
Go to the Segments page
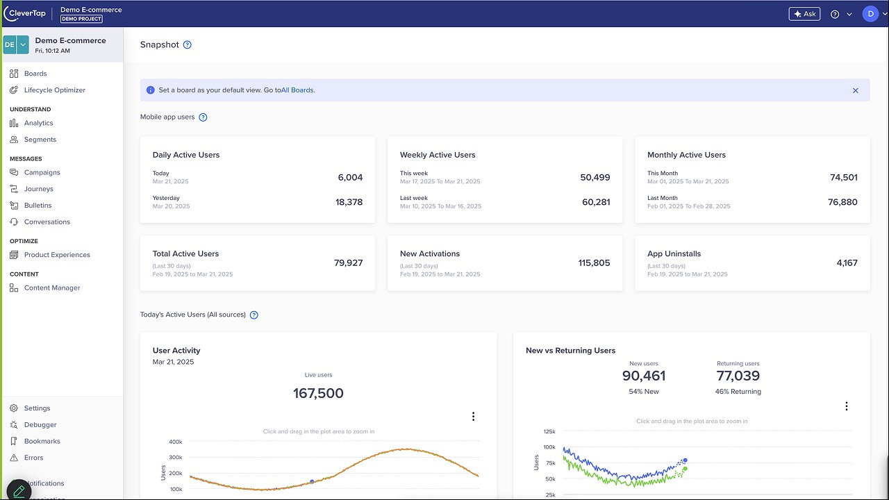(40, 140)
